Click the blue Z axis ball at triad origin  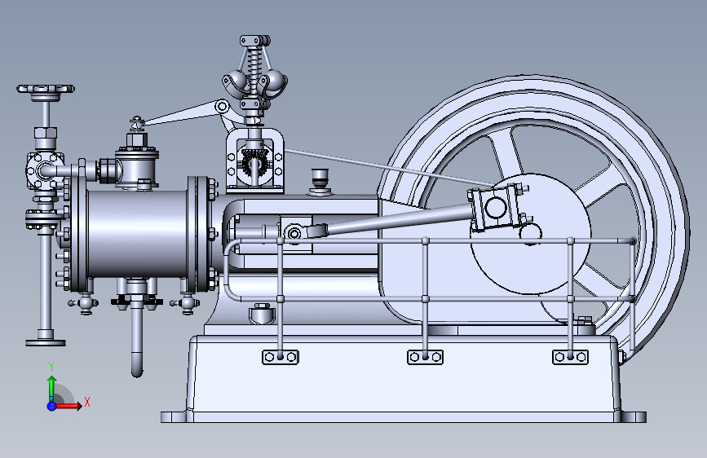point(51,406)
